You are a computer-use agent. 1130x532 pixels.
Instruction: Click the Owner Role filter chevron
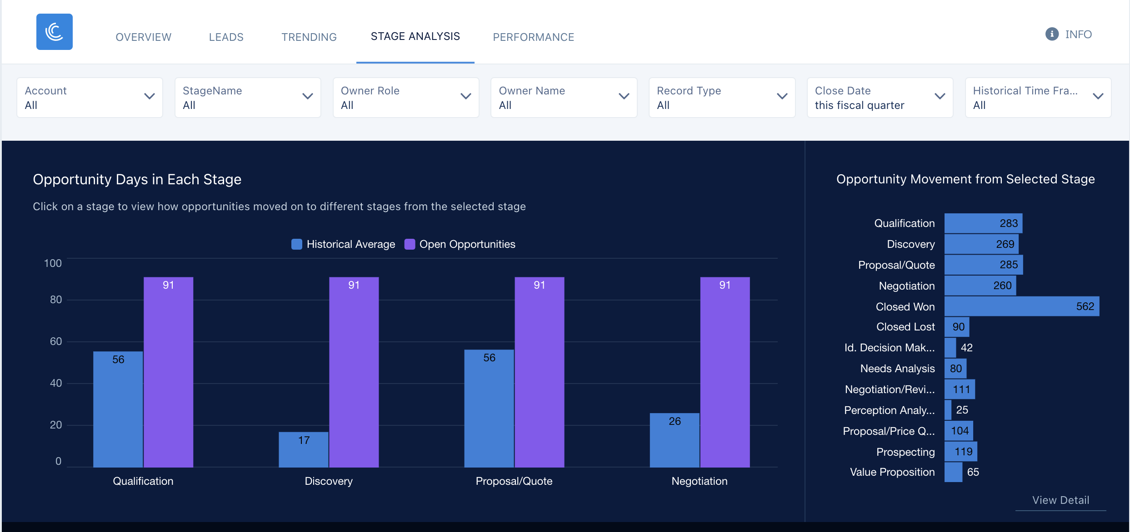coord(466,96)
